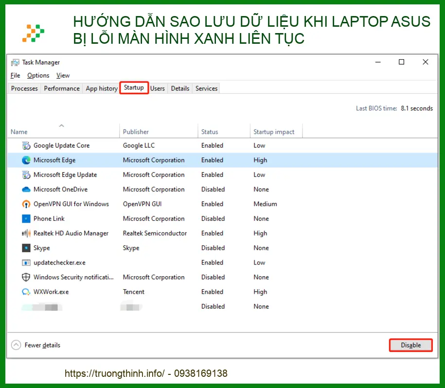Open the Options menu
445x388 pixels.
pyautogui.click(x=38, y=75)
